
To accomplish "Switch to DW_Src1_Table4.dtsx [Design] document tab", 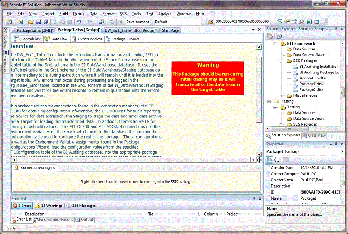I will pyautogui.click(x=131, y=30).
